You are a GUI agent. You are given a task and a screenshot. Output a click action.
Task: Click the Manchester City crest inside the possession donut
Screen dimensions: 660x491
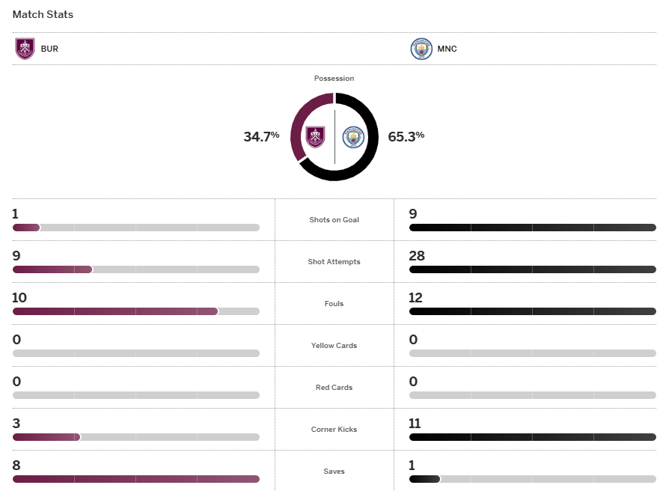pyautogui.click(x=353, y=137)
